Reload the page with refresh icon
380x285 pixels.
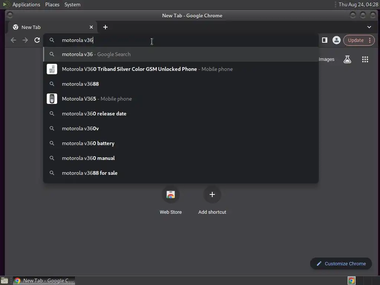tap(37, 40)
